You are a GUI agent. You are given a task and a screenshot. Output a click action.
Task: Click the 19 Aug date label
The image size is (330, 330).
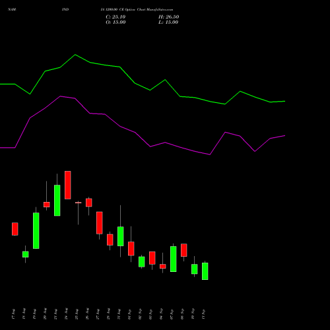(x=35, y=314)
